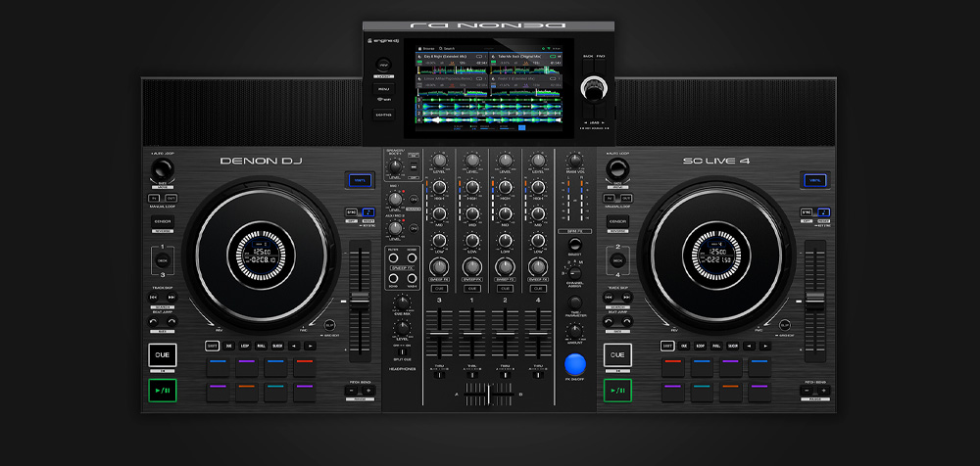Screen dimensions: 980x466
Task: Skip to previous track on right deck
Action: click(609, 298)
